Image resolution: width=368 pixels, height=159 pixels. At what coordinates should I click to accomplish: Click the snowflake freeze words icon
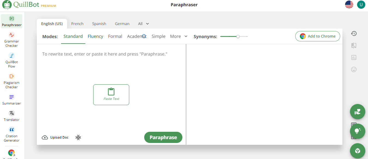point(78,137)
